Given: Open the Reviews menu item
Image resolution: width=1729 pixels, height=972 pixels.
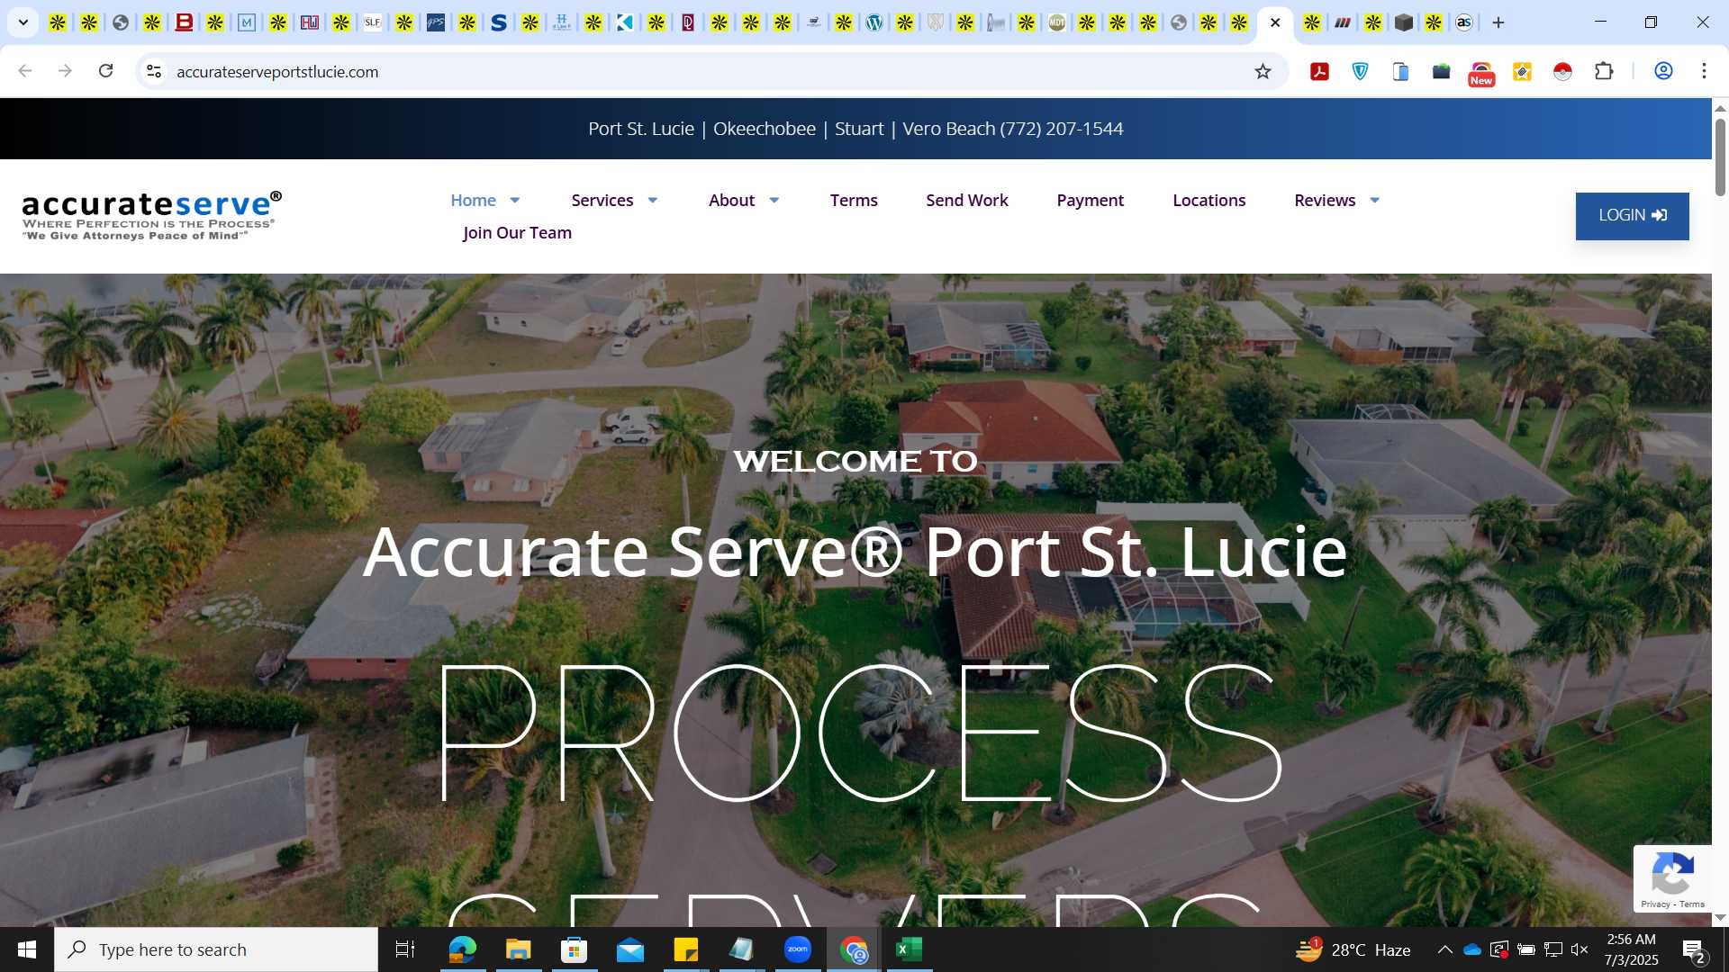Looking at the screenshot, I should tap(1324, 201).
